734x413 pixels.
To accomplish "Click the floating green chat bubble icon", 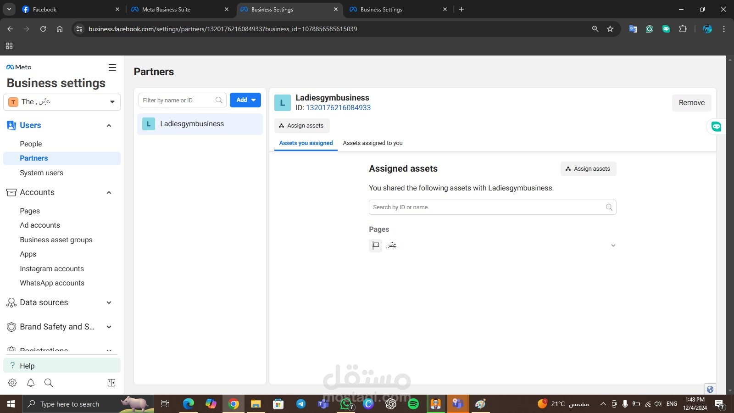I will [x=716, y=127].
